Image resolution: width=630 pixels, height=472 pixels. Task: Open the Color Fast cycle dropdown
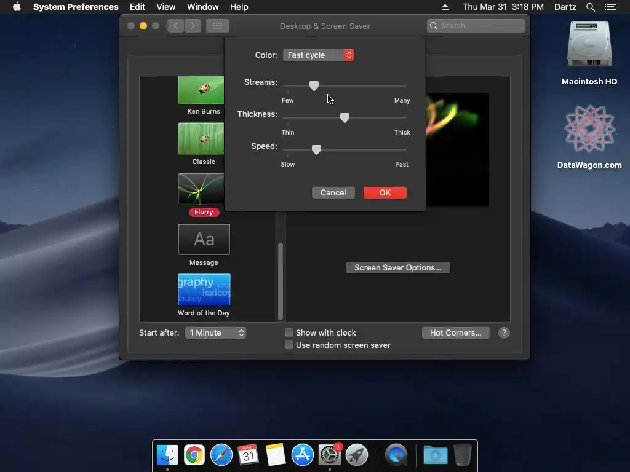pos(318,55)
